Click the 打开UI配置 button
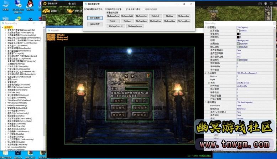Image resolution: width=277 pixels, height=159 pixels. click(95, 18)
